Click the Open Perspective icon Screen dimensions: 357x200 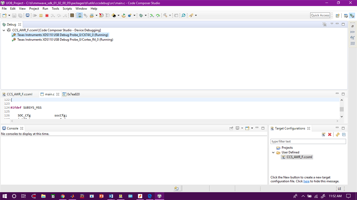coord(338,16)
